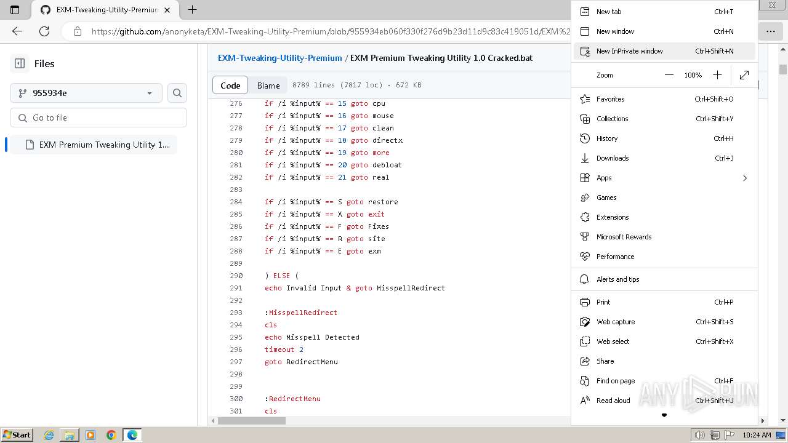Open Favorites from menu
788x443 pixels.
tap(664, 99)
